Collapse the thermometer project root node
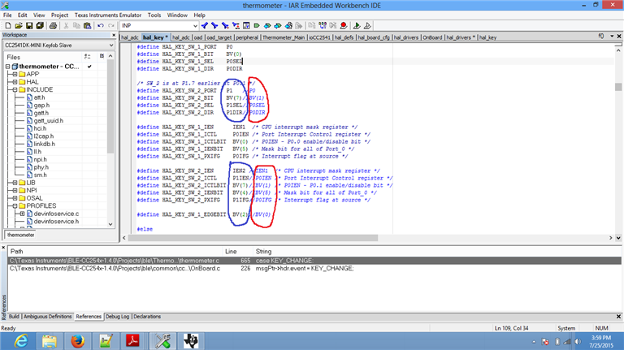 pos(7,67)
